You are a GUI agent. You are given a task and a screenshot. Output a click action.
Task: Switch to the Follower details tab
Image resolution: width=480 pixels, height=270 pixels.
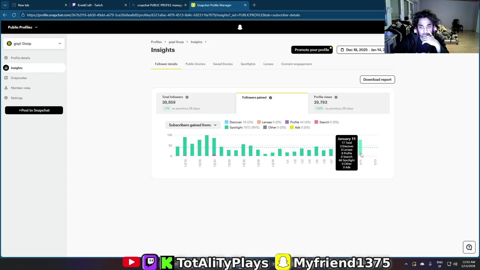pyautogui.click(x=166, y=64)
